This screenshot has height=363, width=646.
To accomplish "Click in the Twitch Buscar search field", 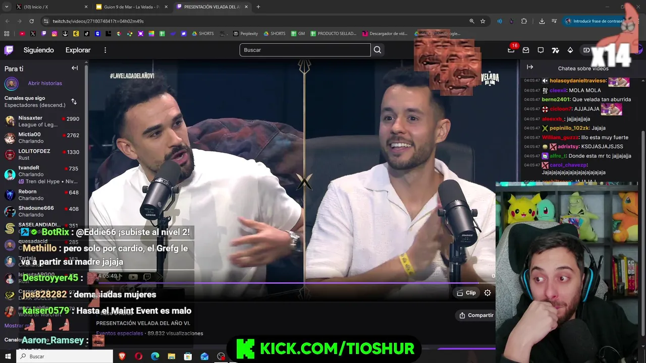I will pos(305,50).
